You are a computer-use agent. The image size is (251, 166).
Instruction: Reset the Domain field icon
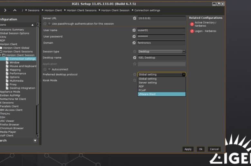134,43
